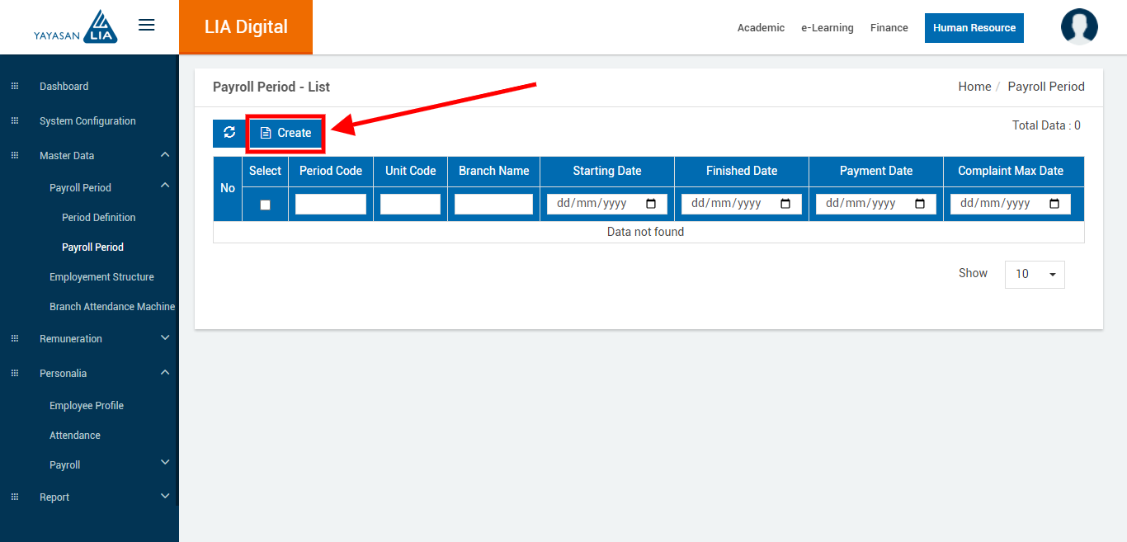This screenshot has height=542, width=1127.
Task: Collapse the Master Data section
Action: (165, 155)
